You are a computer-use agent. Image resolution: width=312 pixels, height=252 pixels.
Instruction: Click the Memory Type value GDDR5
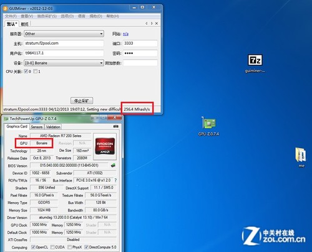44,202
